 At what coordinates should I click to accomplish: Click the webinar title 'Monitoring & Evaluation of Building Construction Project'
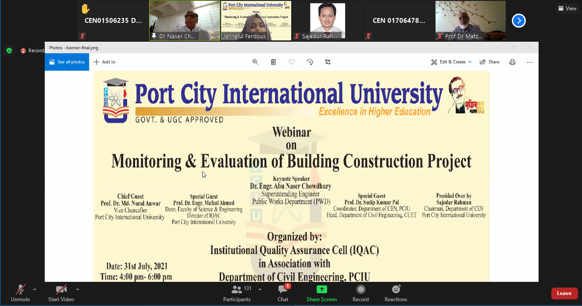click(x=291, y=161)
